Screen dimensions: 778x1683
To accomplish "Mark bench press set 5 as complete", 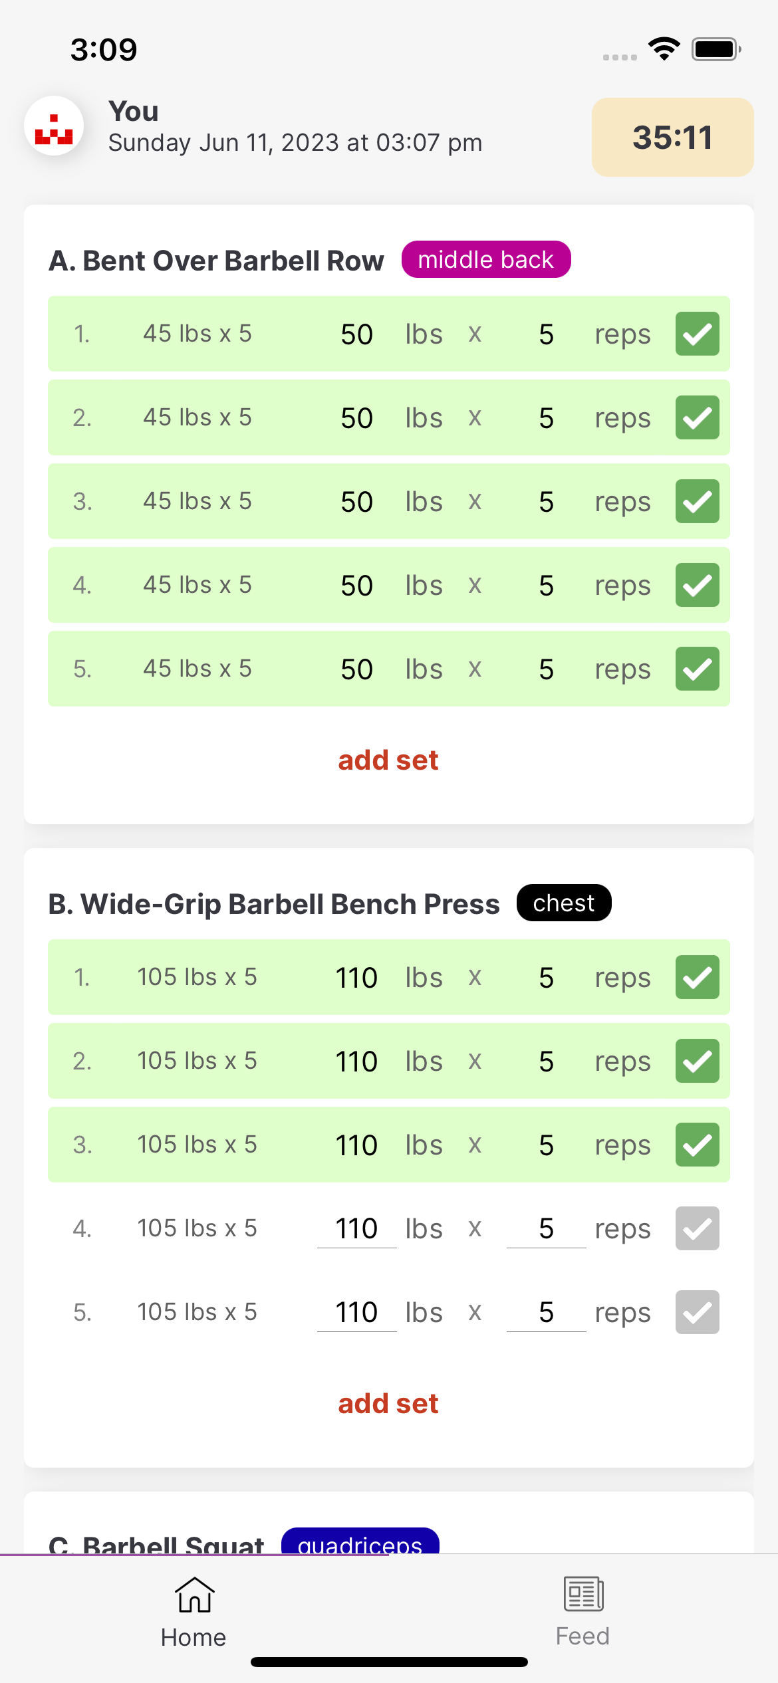I will [x=697, y=1312].
